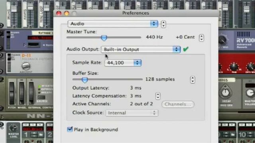Enable the Breath source LED
255x143 pixels.
39,93
